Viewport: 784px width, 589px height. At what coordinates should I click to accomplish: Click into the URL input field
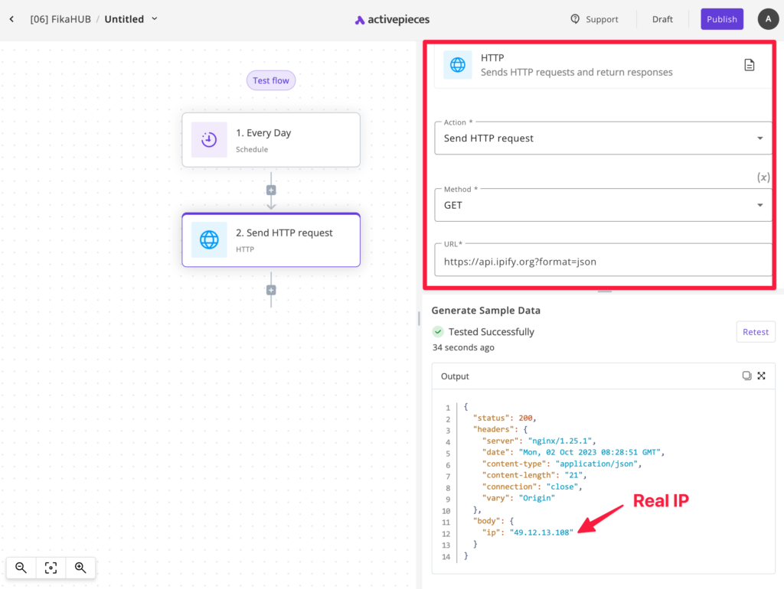click(603, 262)
